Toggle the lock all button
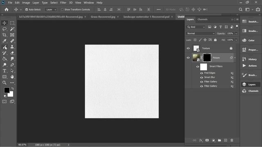Viewport: 262px width, 147px height. (x=215, y=40)
